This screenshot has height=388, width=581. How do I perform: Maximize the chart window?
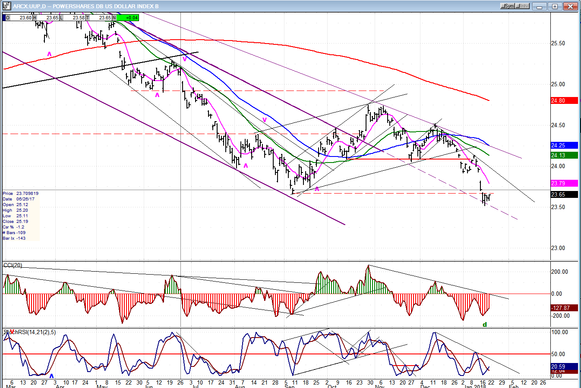tap(555, 6)
